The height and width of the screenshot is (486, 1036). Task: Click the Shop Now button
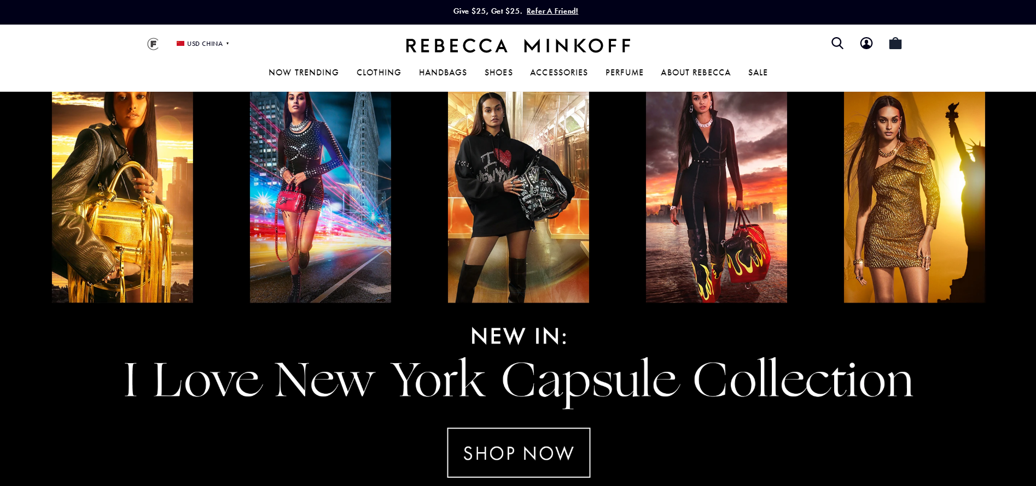[519, 453]
